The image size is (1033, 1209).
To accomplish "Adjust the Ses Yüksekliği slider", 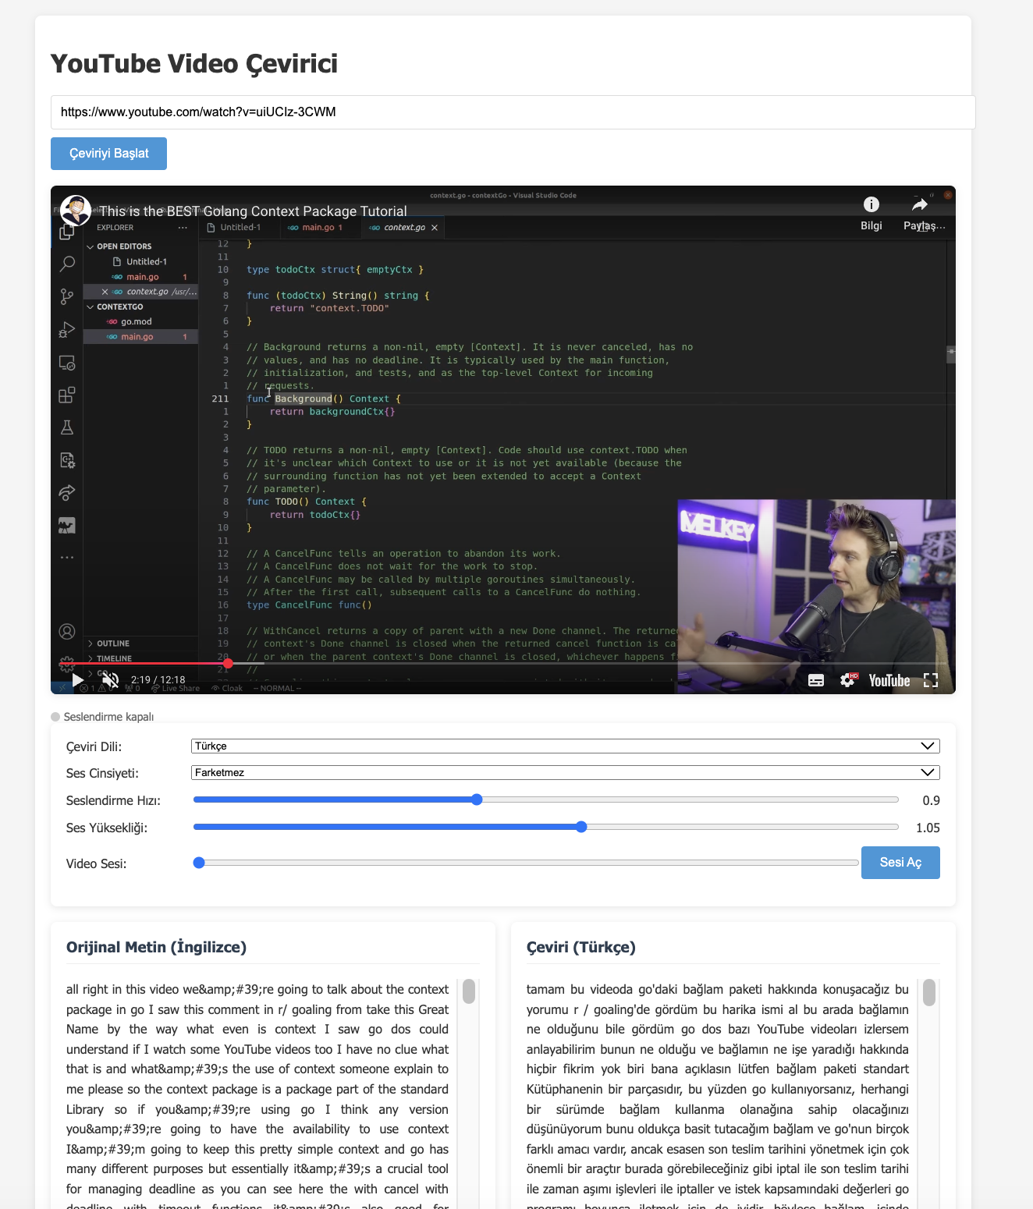I will 545,827.
